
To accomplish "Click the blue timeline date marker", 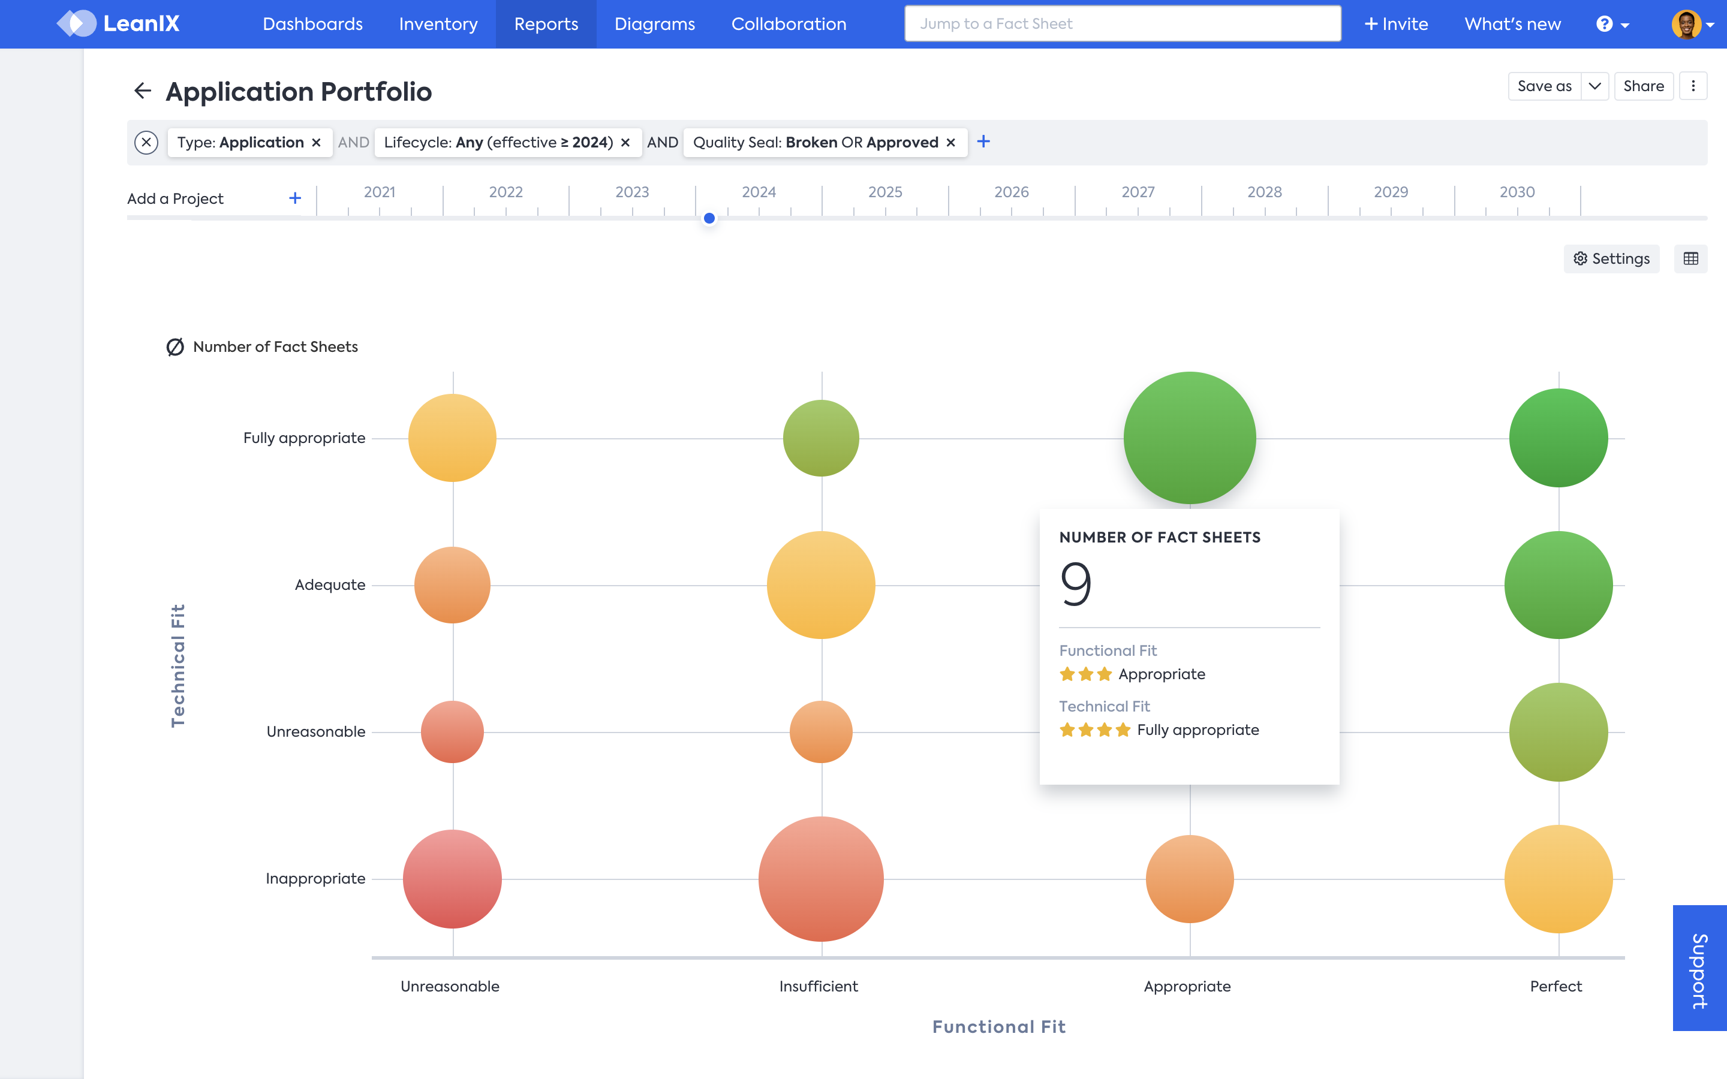I will click(709, 218).
